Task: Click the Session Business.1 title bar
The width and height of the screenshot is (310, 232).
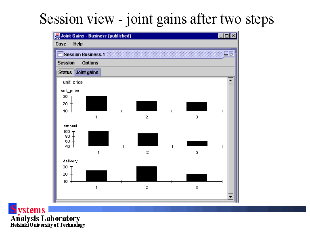Action: point(141,54)
